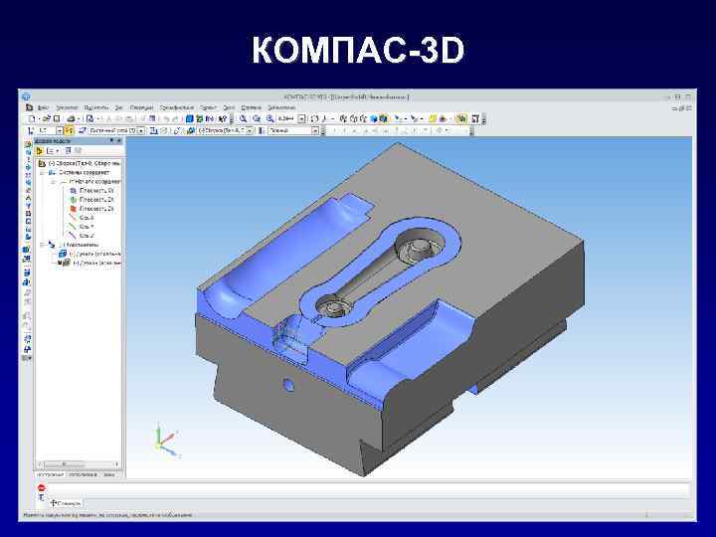716x537 pixels.
Task: Select the last Деталь component in tree
Action: tap(96, 263)
